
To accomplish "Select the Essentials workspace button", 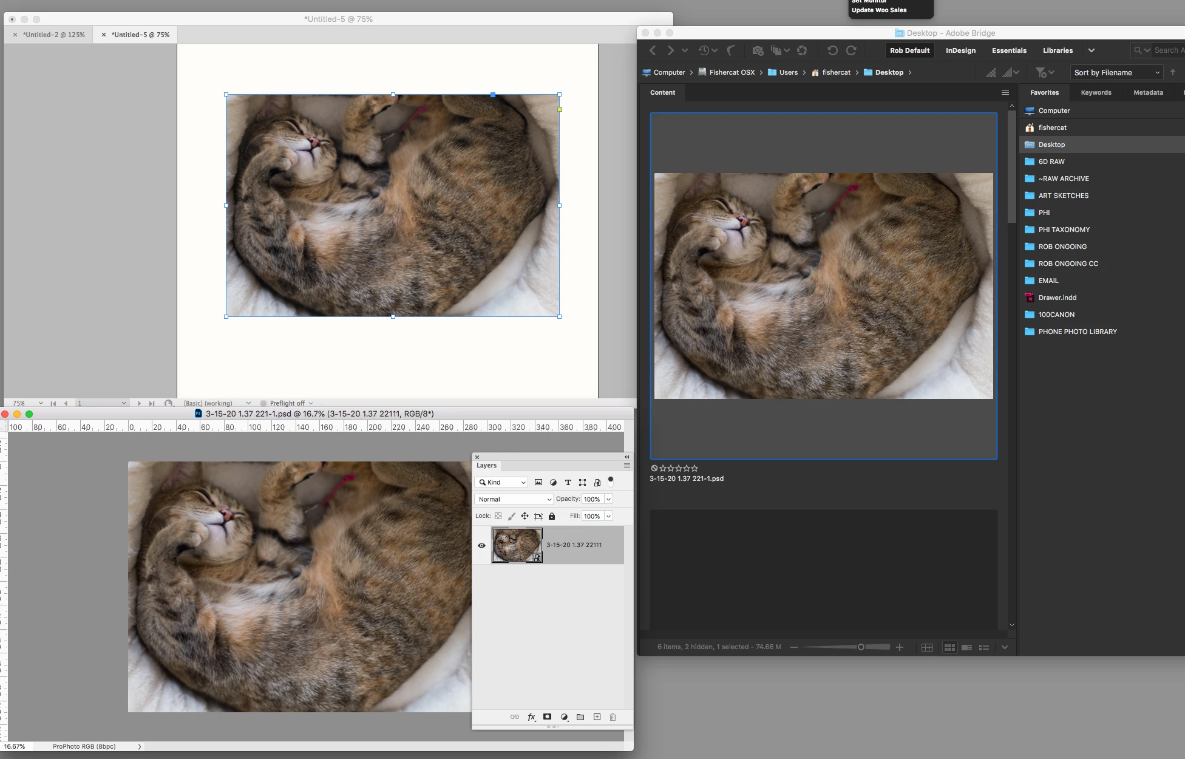I will click(1009, 50).
